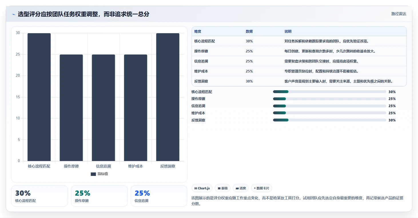This screenshot has width=418, height=218.
Task: Click the description starting 对任务拆解和依赖跟踪
Action: (327, 41)
